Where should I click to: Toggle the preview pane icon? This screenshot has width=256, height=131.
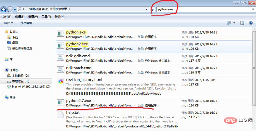tap(242, 23)
